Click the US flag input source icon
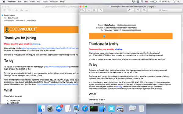183x114 pixels. tap(146, 2)
